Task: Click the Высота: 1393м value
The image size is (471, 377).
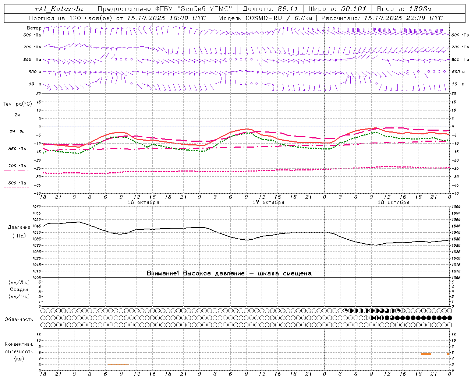Action: pos(404,9)
